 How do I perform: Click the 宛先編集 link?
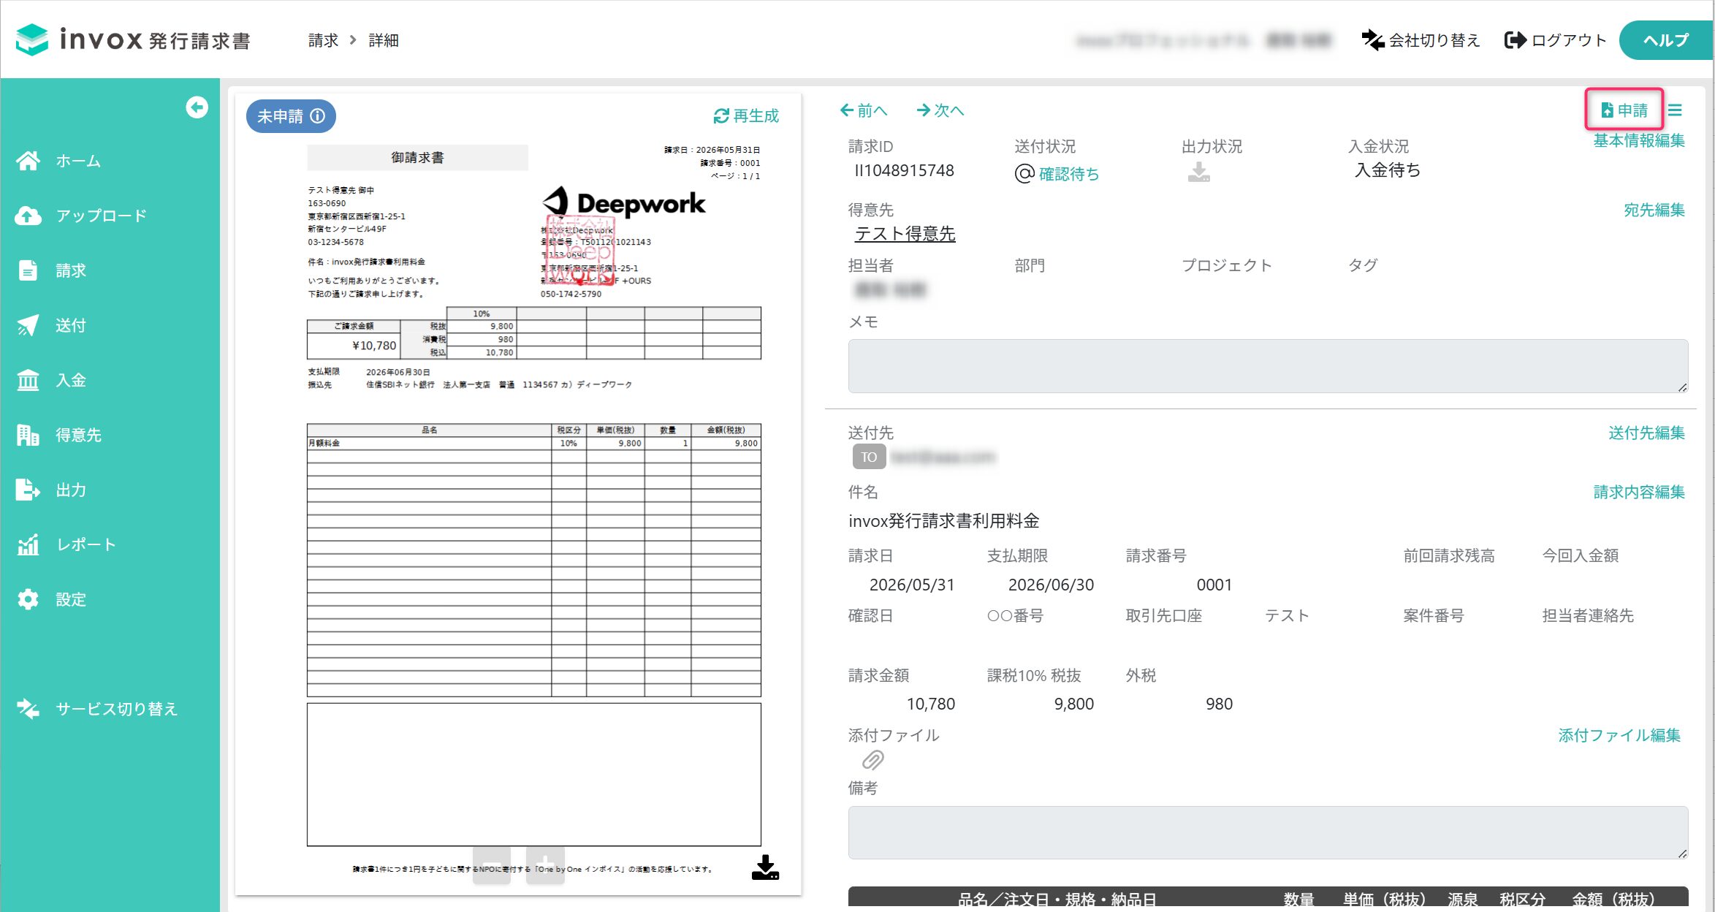[1654, 210]
